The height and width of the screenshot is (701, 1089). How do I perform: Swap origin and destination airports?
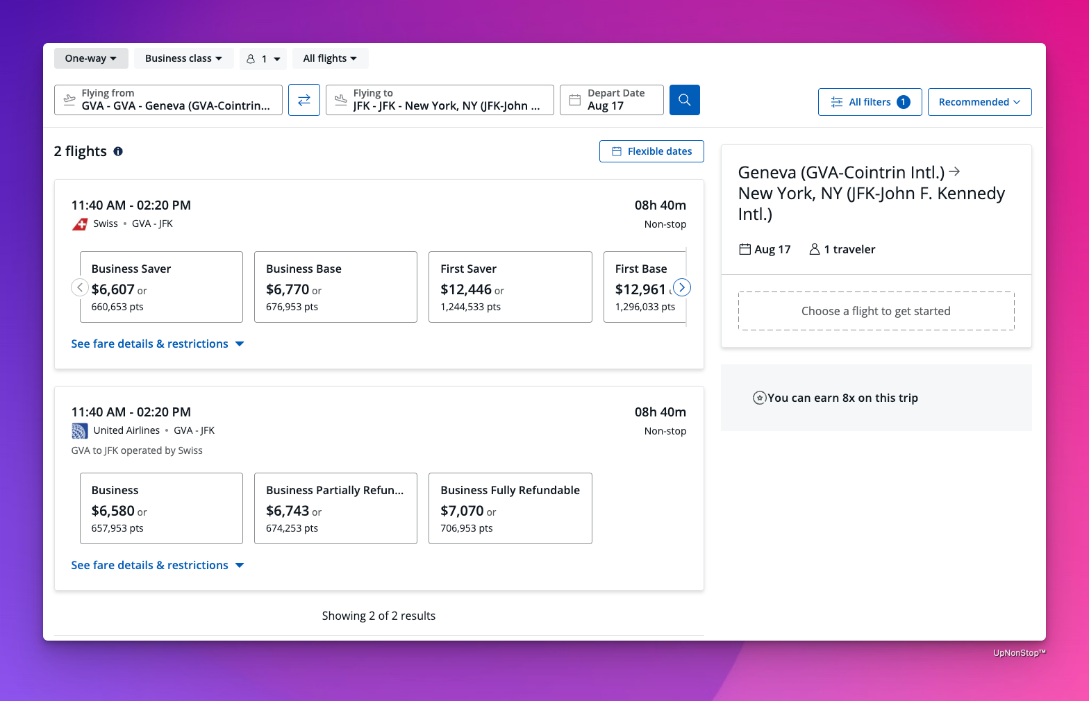pyautogui.click(x=304, y=100)
